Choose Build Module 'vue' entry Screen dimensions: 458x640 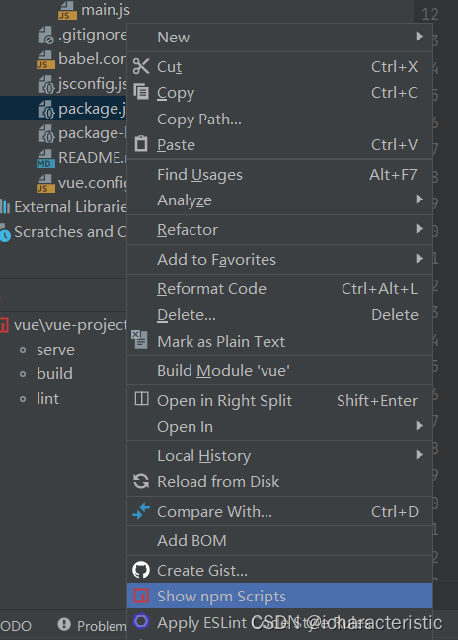click(x=279, y=370)
